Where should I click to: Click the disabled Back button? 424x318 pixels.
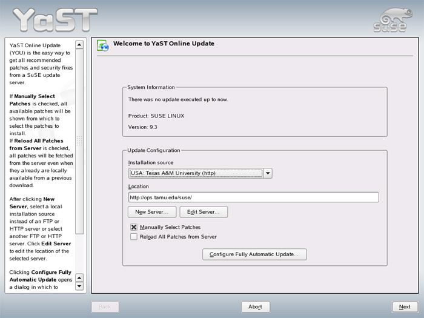105,306
